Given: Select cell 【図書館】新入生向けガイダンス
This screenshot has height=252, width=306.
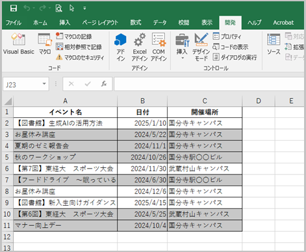Looking at the screenshot, I should click(x=65, y=203).
